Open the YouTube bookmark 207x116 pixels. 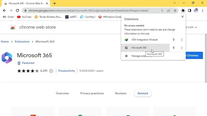(x=24, y=17)
